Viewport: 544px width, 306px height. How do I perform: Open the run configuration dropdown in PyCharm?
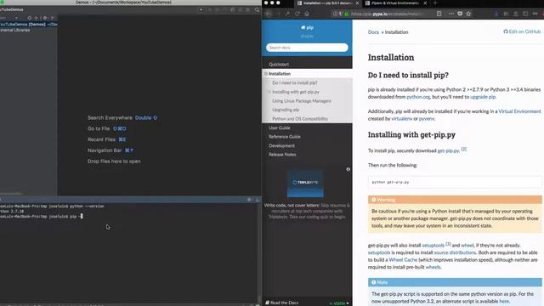(201, 9)
